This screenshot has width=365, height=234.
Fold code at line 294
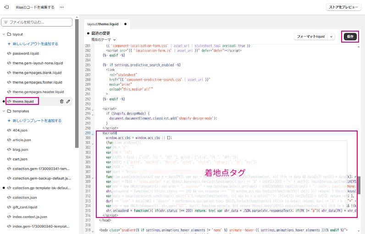tap(93, 110)
